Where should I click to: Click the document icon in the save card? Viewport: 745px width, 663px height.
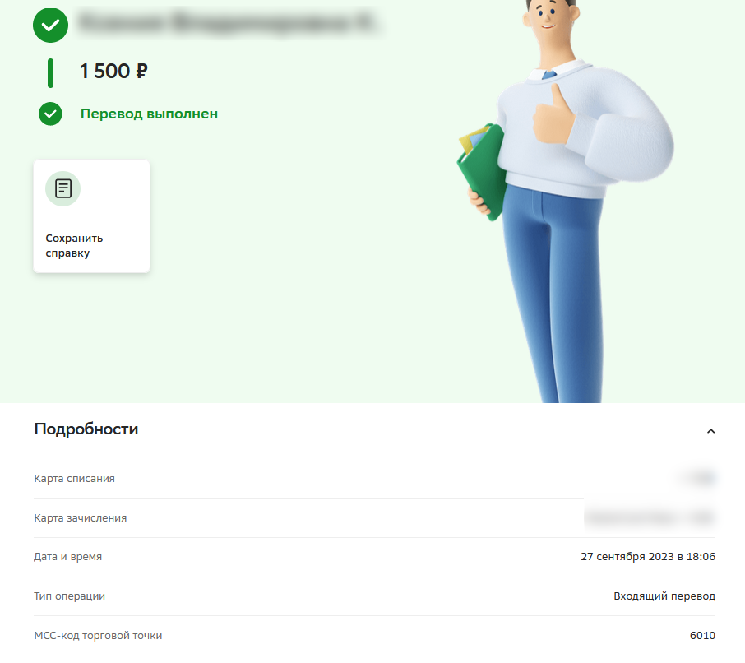63,188
